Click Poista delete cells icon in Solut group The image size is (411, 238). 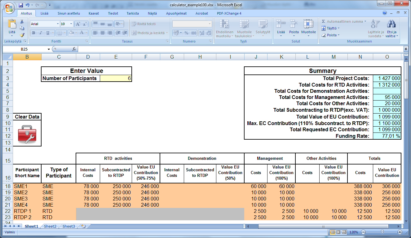294,24
